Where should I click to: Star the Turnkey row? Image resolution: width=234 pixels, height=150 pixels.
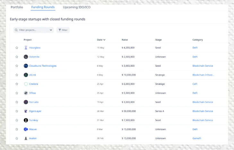17,120
